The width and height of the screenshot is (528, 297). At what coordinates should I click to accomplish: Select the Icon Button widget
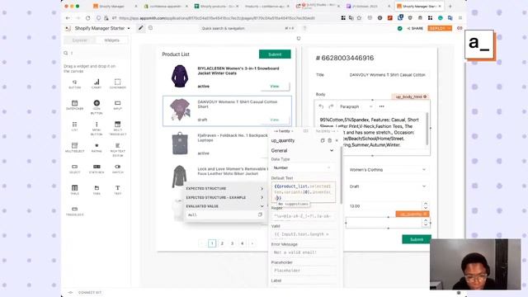[x=97, y=103]
